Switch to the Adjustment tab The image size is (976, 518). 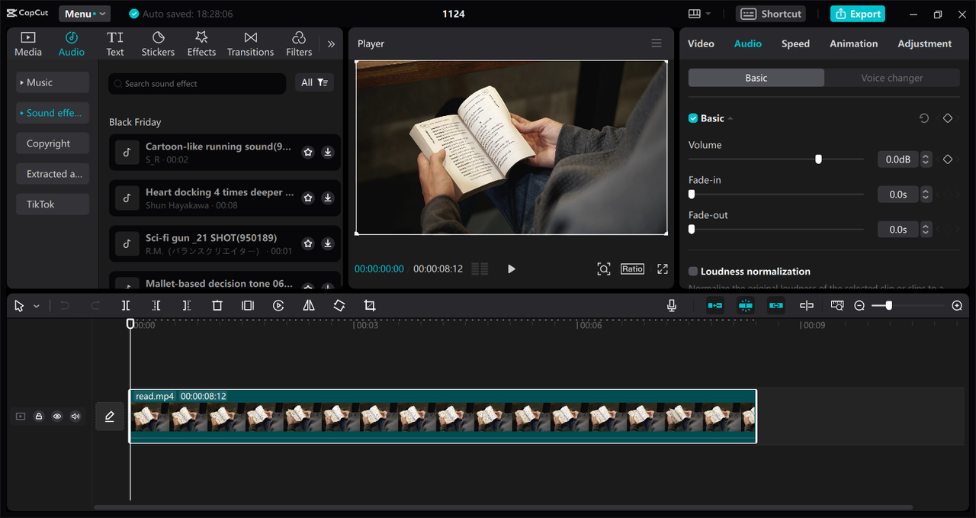[x=924, y=43]
